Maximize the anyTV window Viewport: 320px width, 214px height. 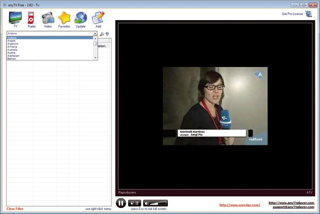(304, 5)
